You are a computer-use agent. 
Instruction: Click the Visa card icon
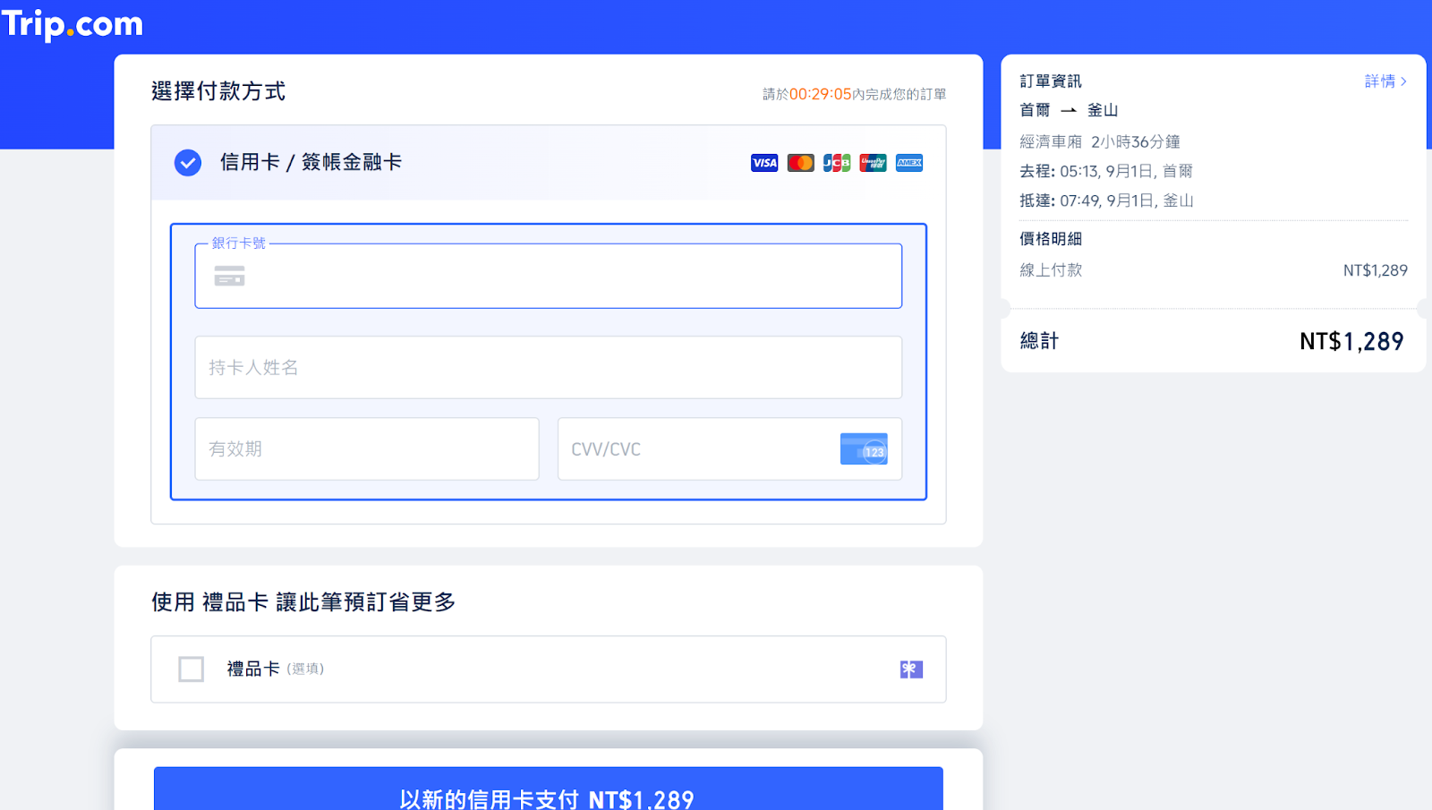(x=764, y=163)
